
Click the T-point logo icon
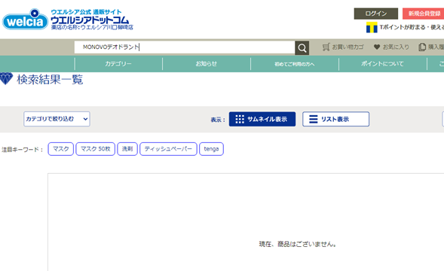click(372, 27)
